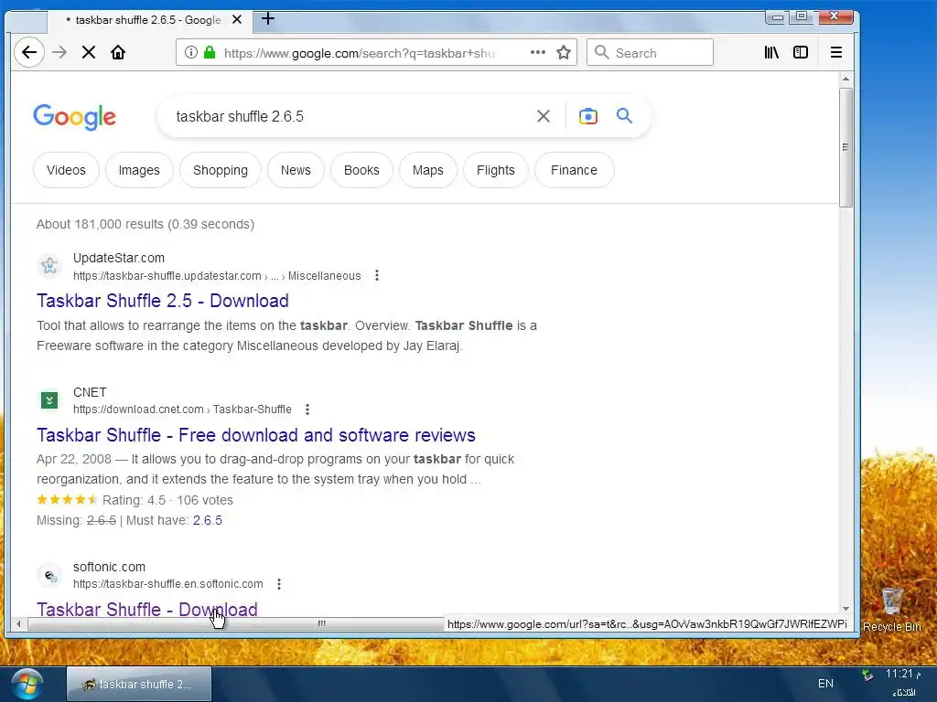Image resolution: width=937 pixels, height=702 pixels.
Task: Open a new tab with plus button
Action: pos(268,19)
